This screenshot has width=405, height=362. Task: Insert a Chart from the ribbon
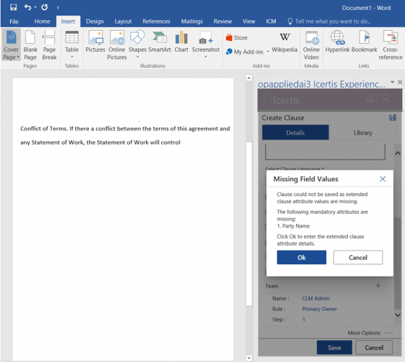click(x=181, y=42)
